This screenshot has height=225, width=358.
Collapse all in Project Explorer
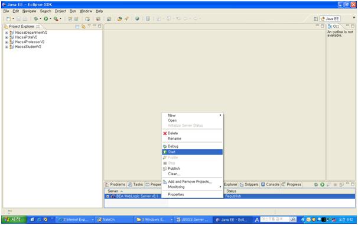pos(77,27)
